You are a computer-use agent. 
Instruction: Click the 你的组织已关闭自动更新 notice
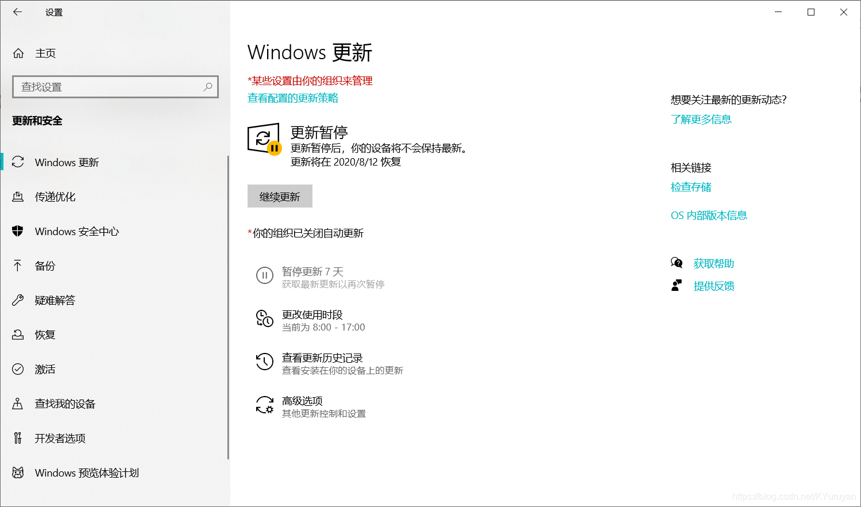[306, 233]
